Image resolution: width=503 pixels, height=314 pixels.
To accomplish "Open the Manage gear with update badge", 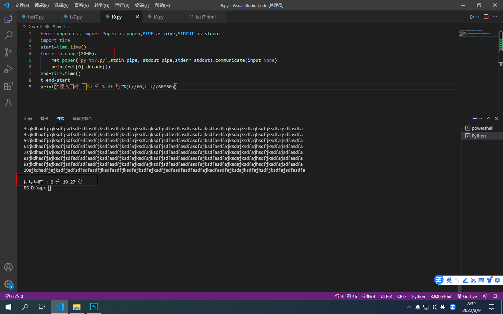I will 8,284.
